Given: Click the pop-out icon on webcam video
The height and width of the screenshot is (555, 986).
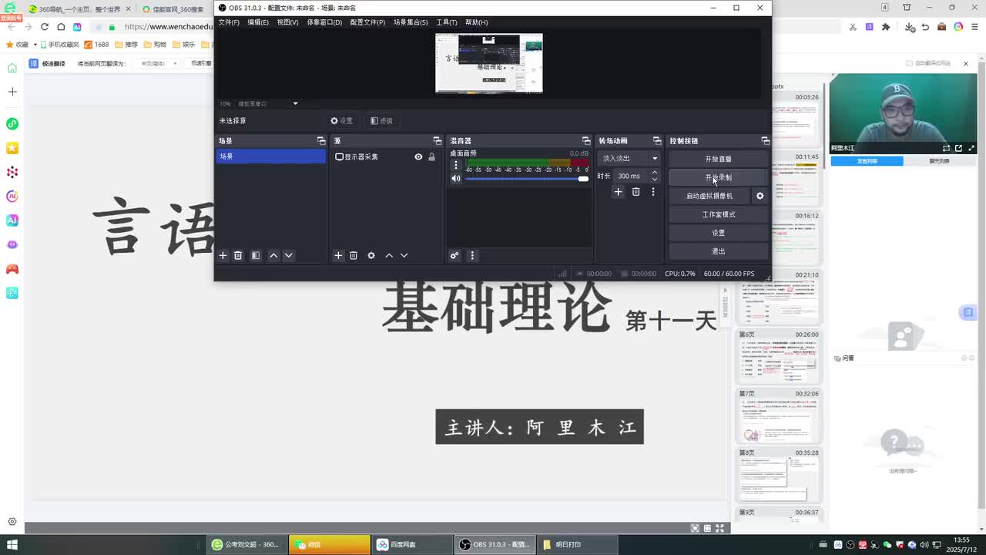Looking at the screenshot, I should click(x=958, y=148).
